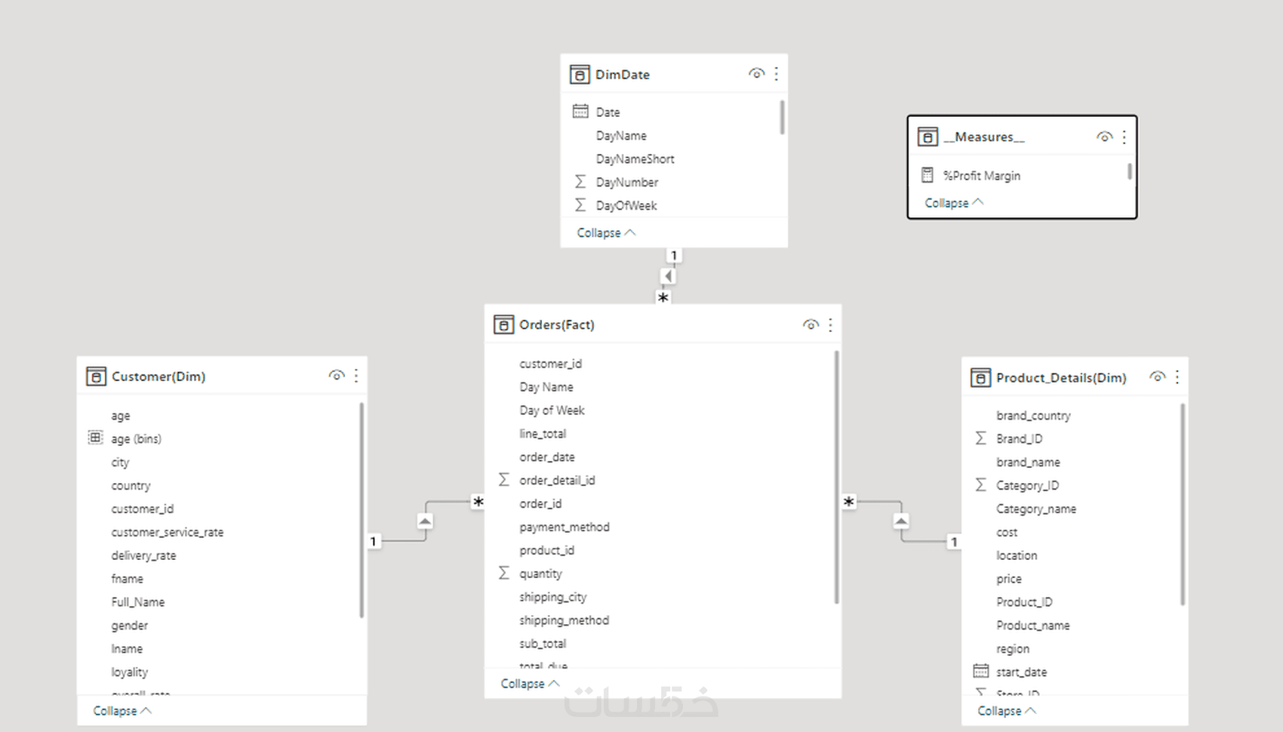Open more options for the Product_Details(Dim) table
Viewport: 1283px width, 732px height.
point(1177,377)
